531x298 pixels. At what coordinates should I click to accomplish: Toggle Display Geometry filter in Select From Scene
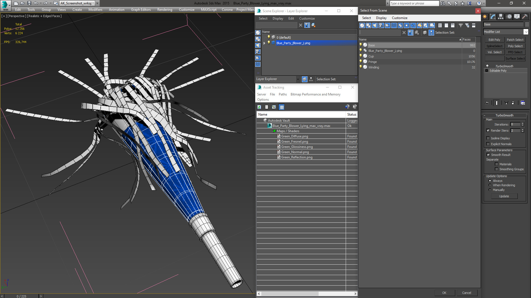pos(362,25)
